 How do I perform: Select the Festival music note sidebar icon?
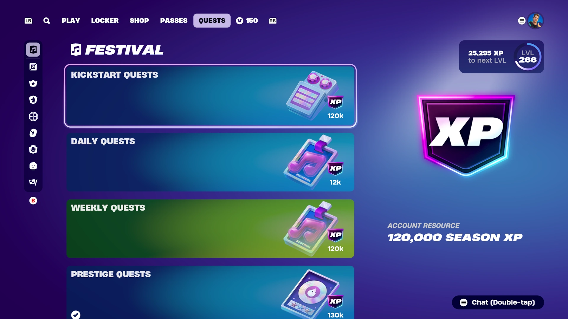tap(33, 50)
